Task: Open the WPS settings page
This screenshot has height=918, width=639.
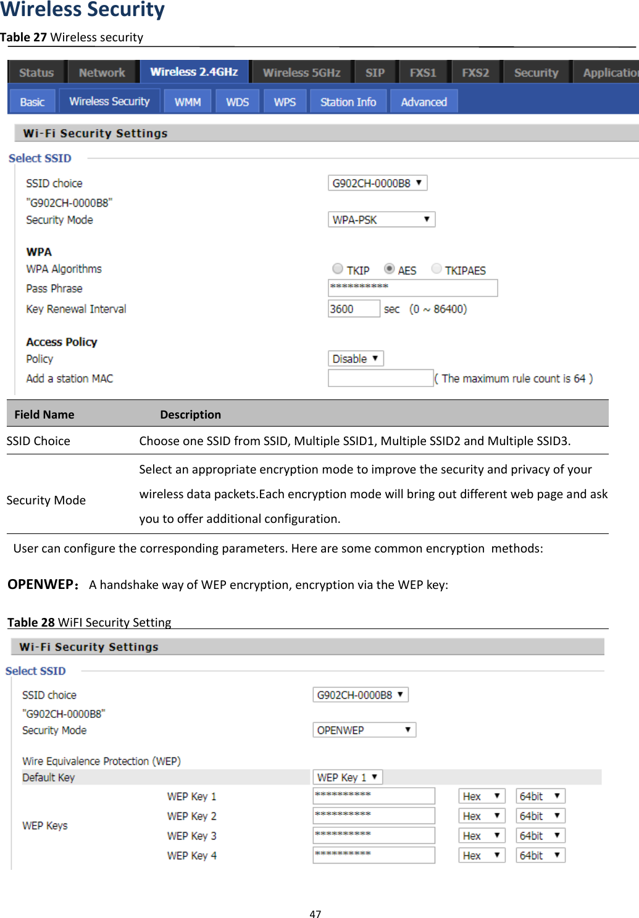Action: pos(284,101)
